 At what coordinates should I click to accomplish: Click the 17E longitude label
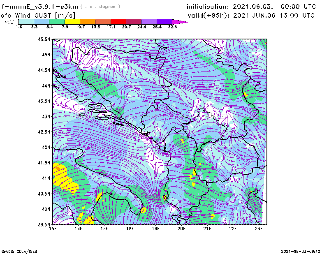(x=104, y=229)
